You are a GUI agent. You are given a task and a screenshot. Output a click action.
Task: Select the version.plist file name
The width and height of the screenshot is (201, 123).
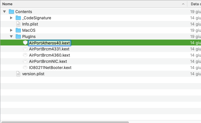[33, 74]
